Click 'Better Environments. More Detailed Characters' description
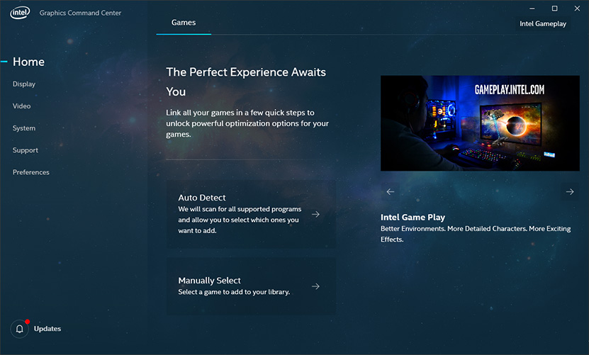Image resolution: width=589 pixels, height=355 pixels. (476, 234)
